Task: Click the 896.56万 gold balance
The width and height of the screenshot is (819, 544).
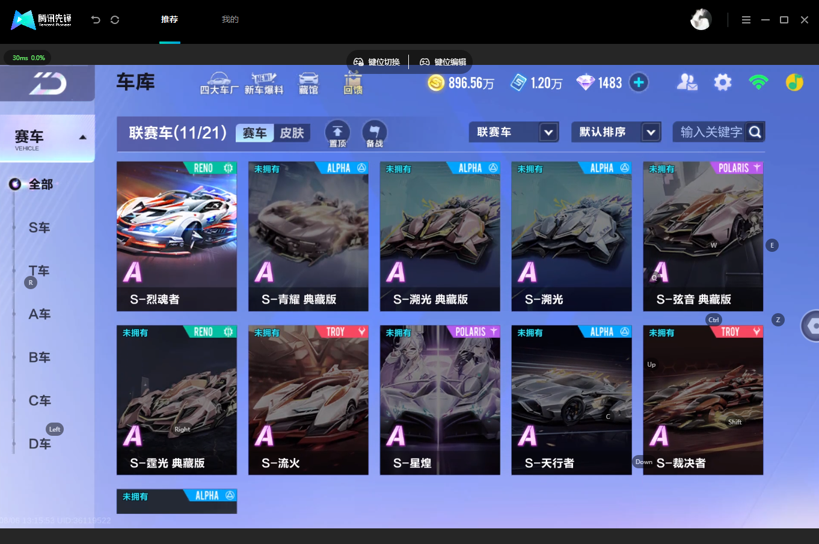Action: (471, 83)
